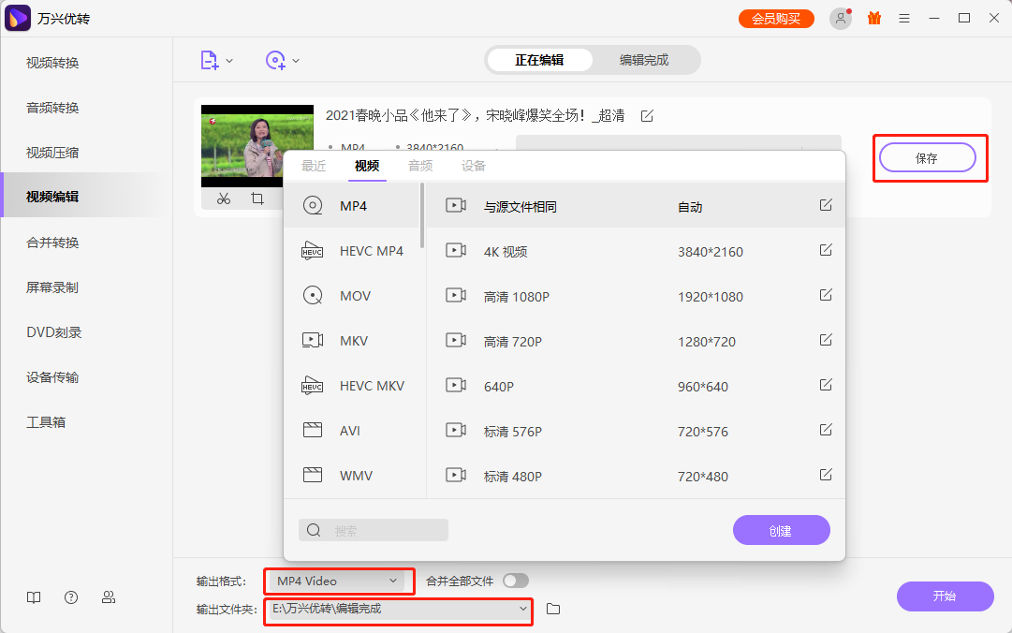Click the 开始 button to start conversion
The height and width of the screenshot is (633, 1012).
point(945,596)
